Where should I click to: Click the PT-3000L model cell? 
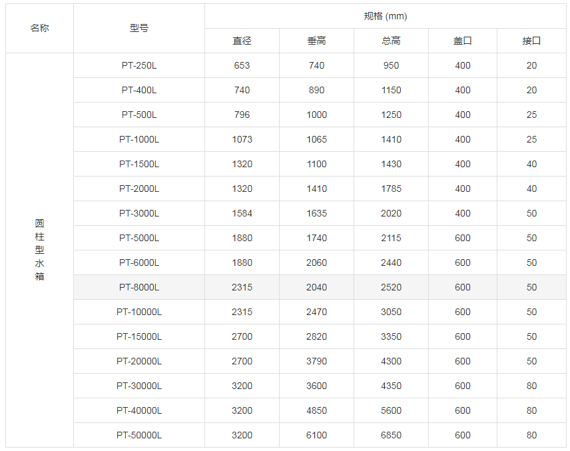point(139,213)
